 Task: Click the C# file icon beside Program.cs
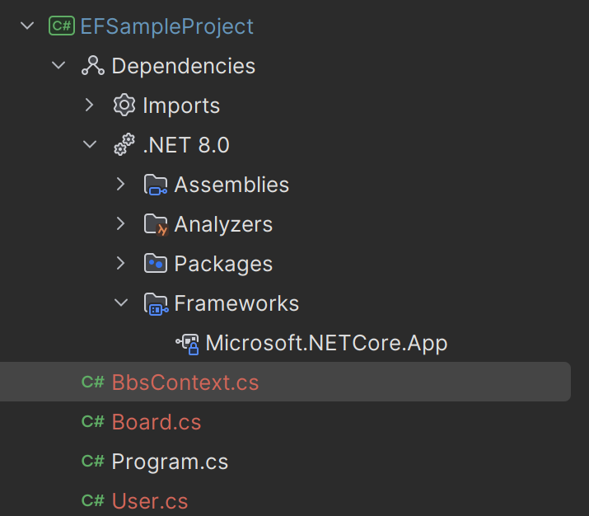pos(92,462)
